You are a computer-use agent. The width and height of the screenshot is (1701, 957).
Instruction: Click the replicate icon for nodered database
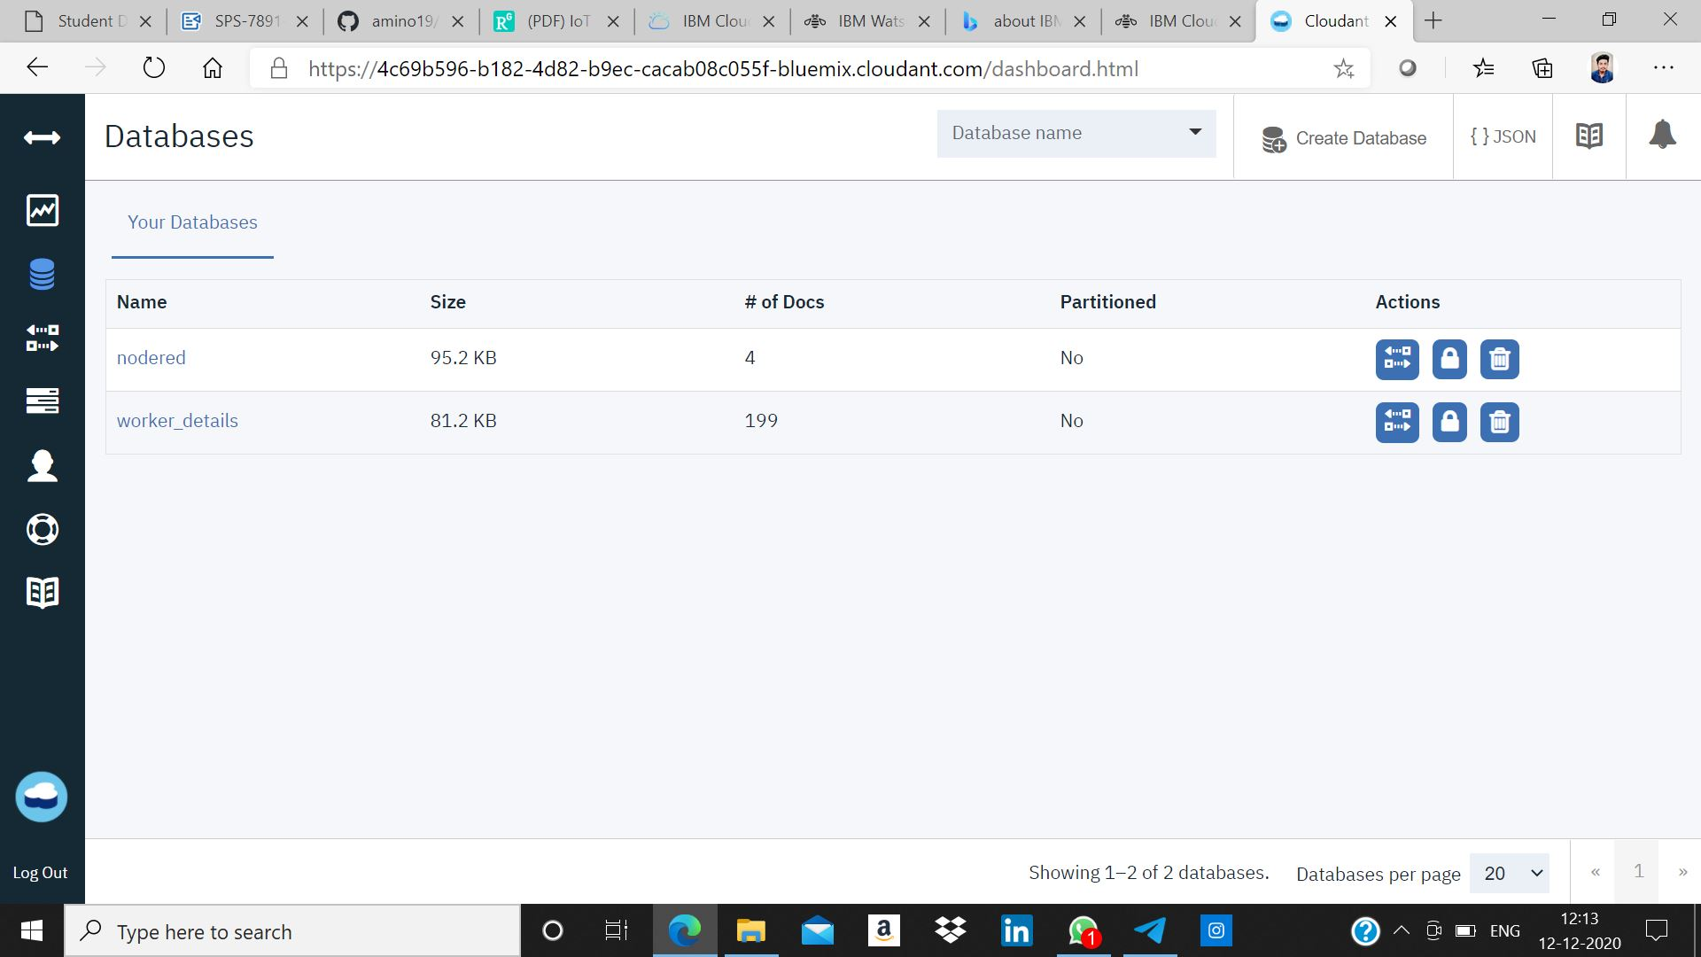pos(1397,359)
